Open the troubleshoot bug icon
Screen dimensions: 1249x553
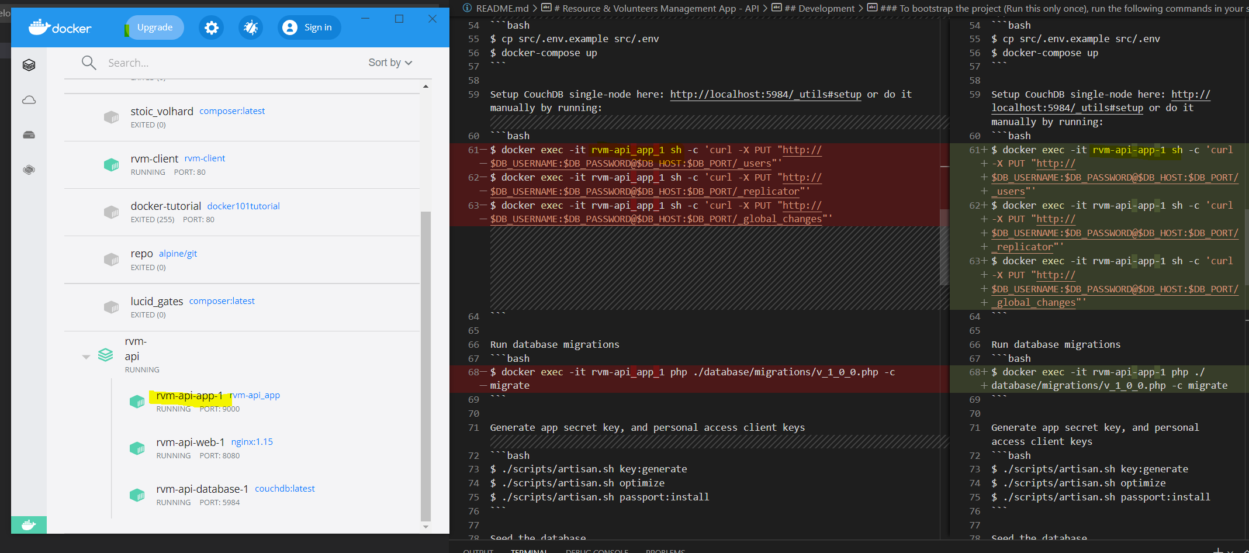[251, 27]
